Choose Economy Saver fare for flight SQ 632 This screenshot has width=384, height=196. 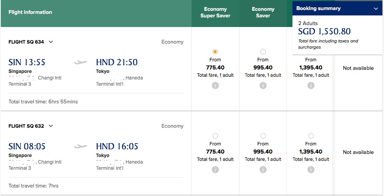point(263,136)
